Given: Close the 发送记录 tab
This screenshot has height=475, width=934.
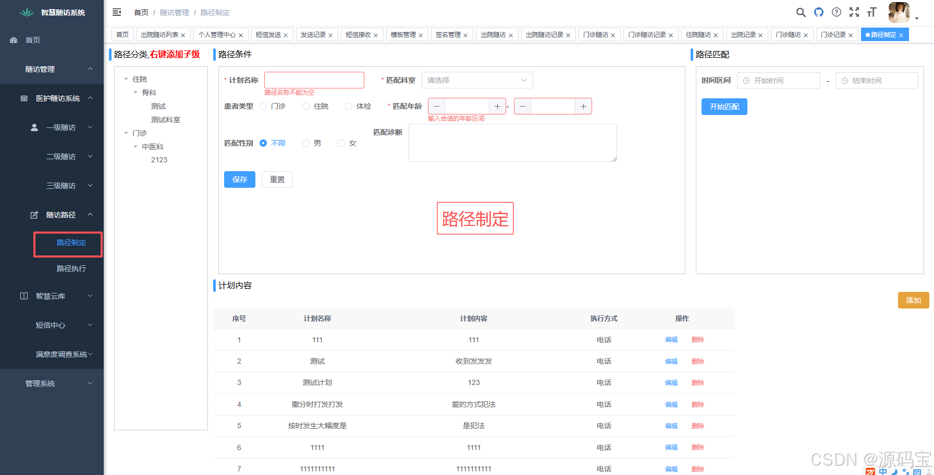Looking at the screenshot, I should click(x=330, y=35).
